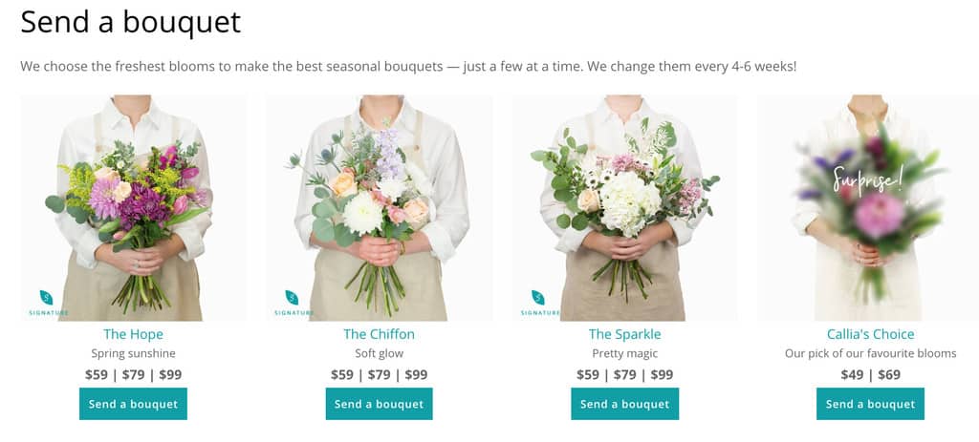Click Signature leaf icon on The Hope image

(x=47, y=297)
